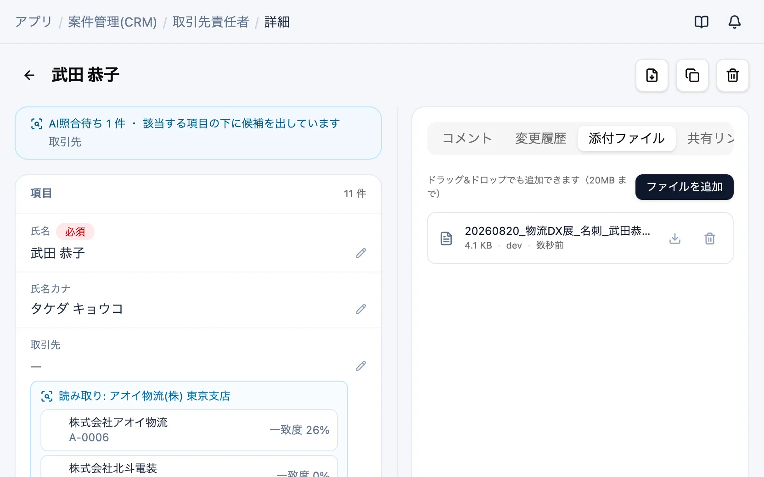764x477 pixels.
Task: Duplicate this record with copy icon
Action: click(692, 75)
